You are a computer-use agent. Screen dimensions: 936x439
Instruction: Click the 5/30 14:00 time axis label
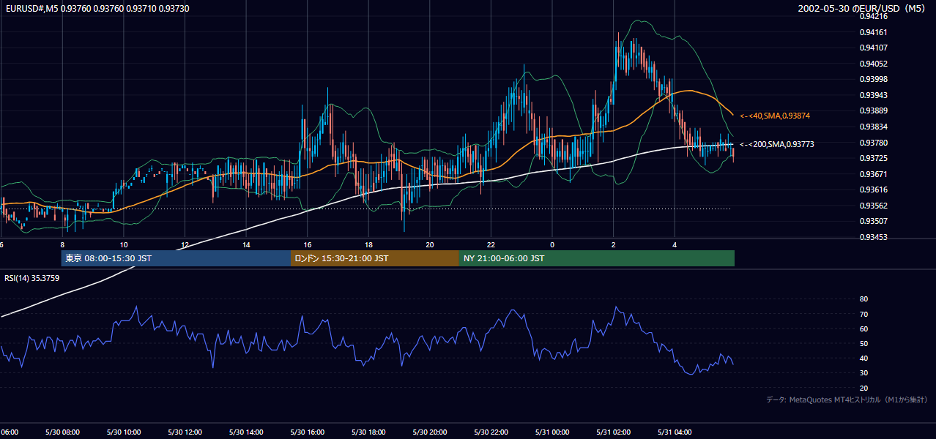point(246,432)
